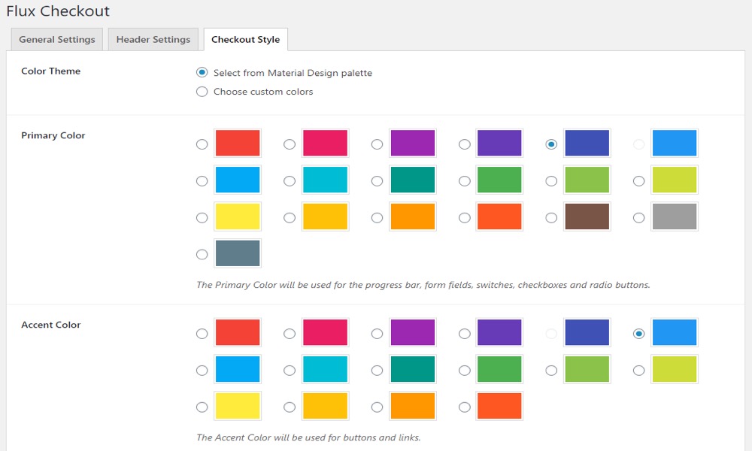Image resolution: width=752 pixels, height=451 pixels.
Task: Switch to General Settings tab
Action: pos(57,39)
